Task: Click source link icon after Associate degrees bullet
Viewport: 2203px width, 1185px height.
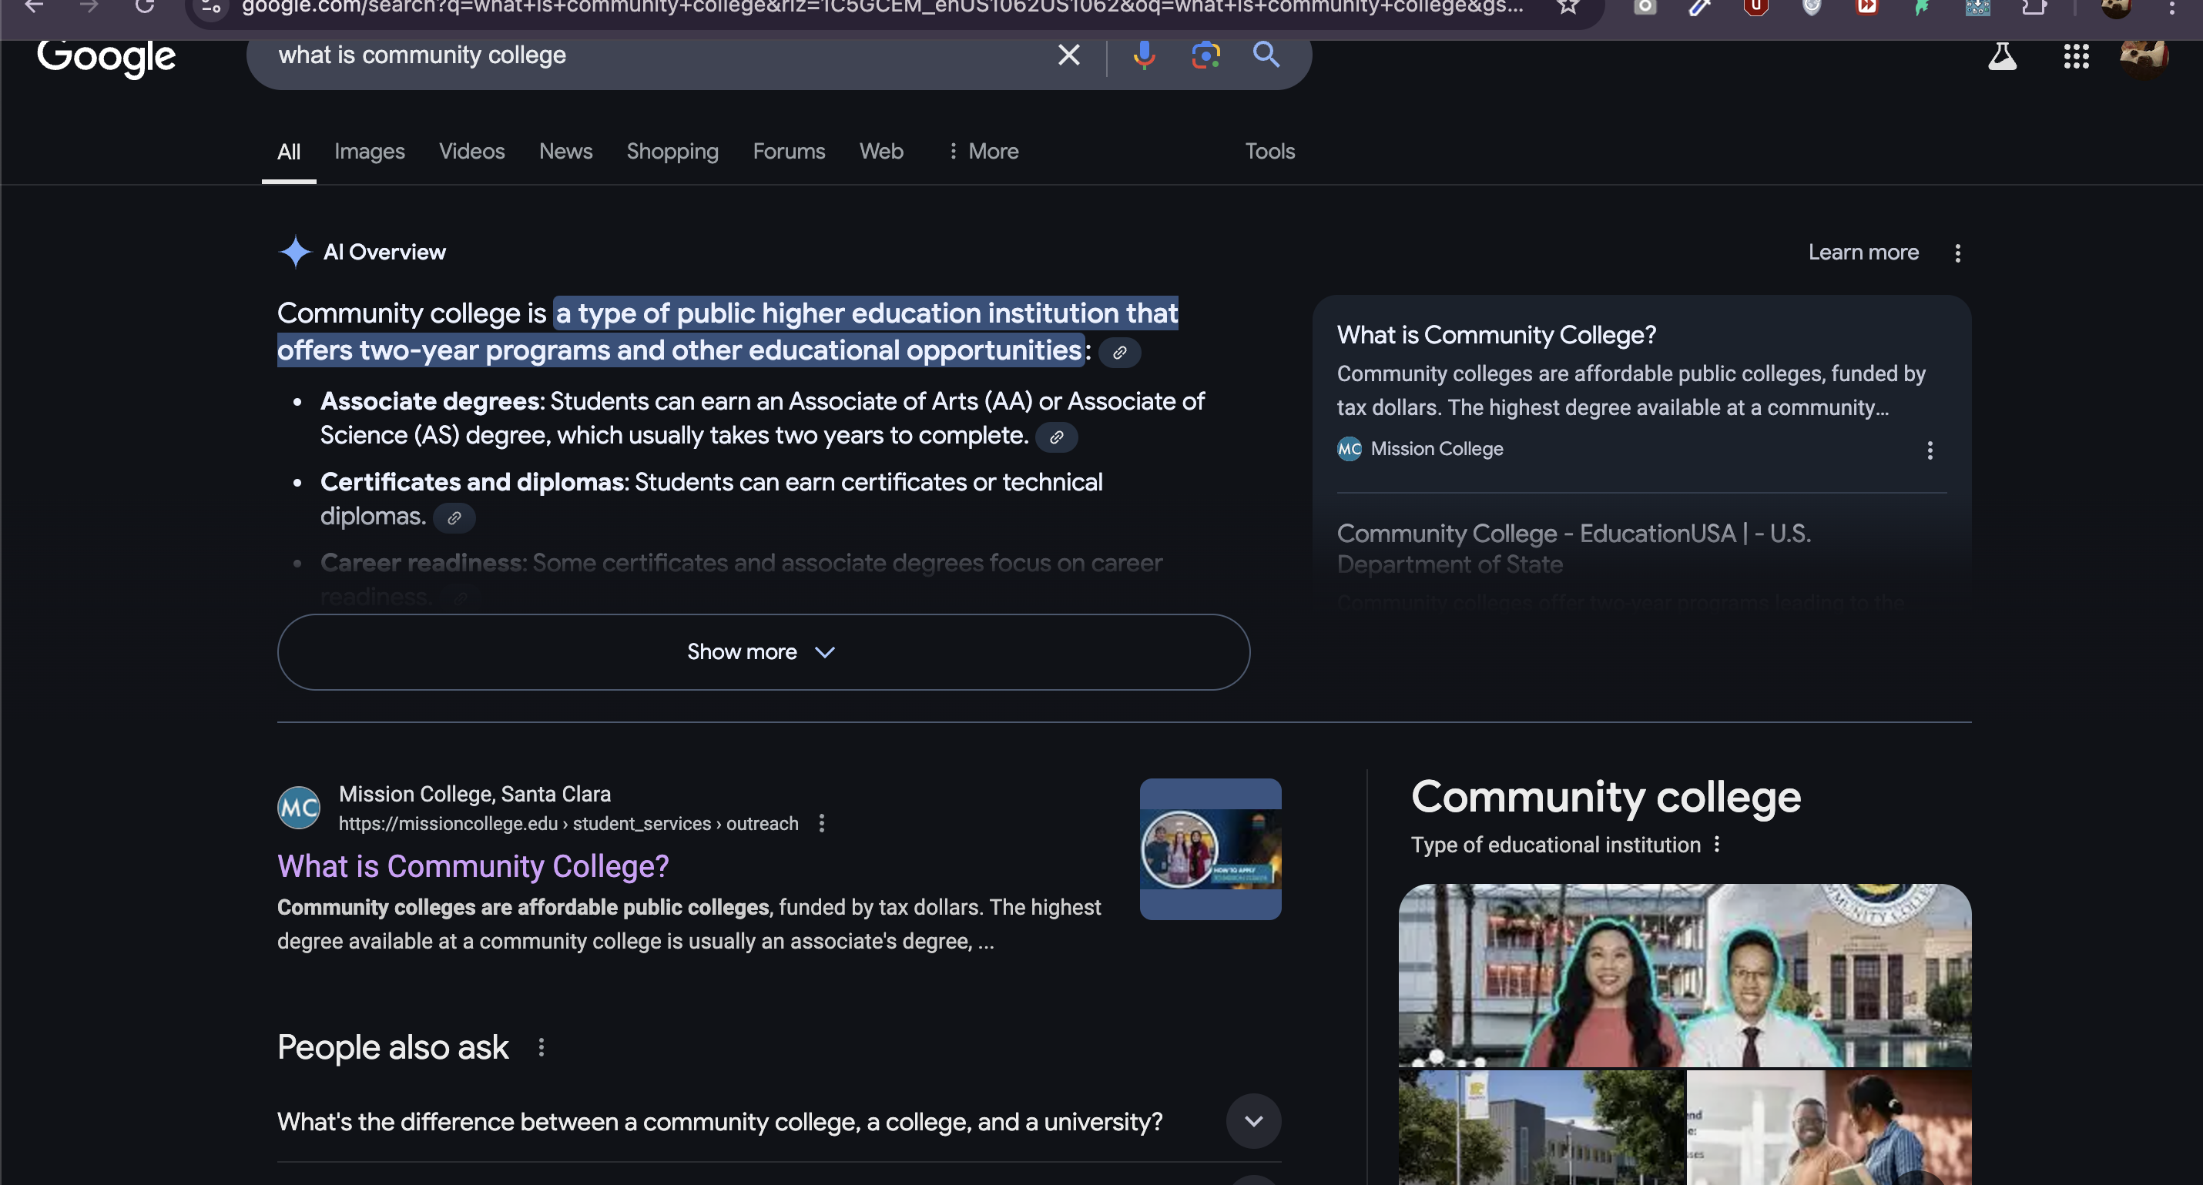Action: 1056,437
